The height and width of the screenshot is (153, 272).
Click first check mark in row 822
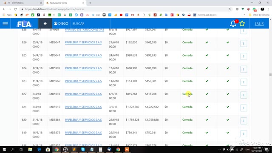click(x=207, y=94)
